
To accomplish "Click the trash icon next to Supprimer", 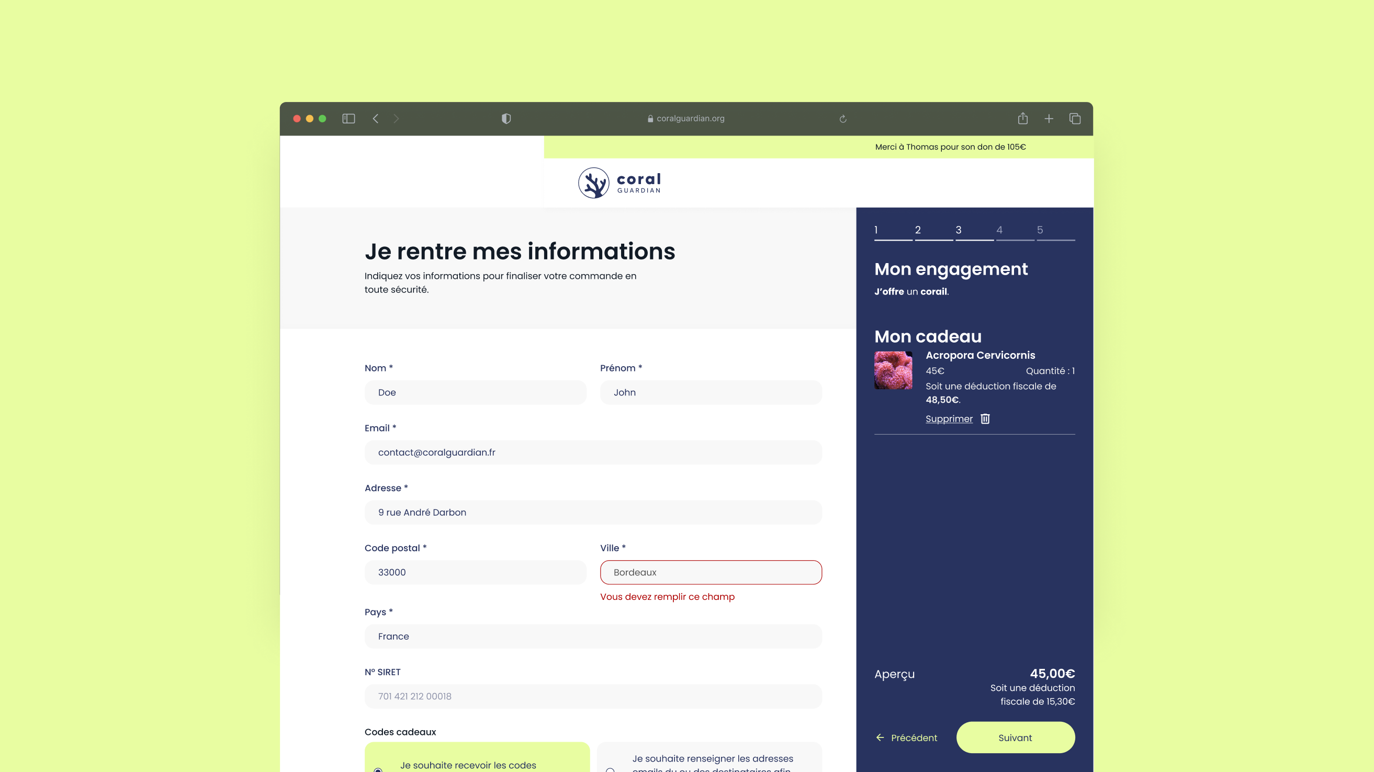I will point(985,418).
